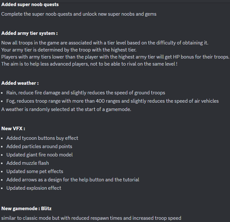The image size is (230, 222).
Task: Click the 'Updated explosion effect' bullet
Action: point(34,188)
